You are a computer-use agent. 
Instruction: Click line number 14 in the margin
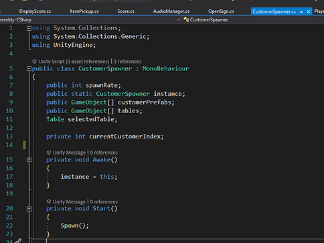9,145
